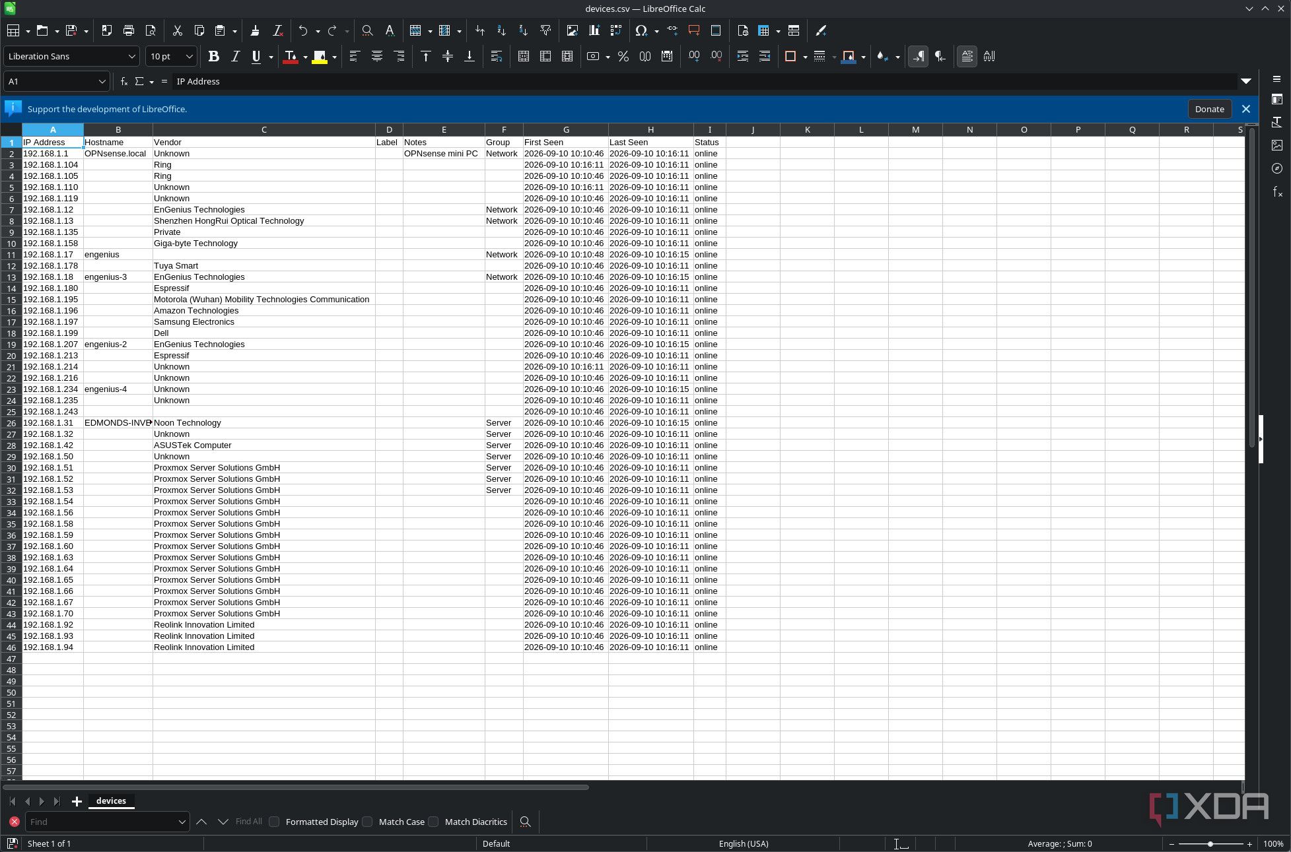The width and height of the screenshot is (1291, 852).
Task: Toggle Right-To-Left text direction
Action: point(940,56)
